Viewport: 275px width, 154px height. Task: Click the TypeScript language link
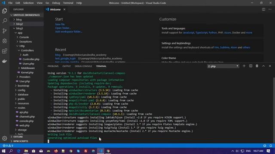pos(202,33)
